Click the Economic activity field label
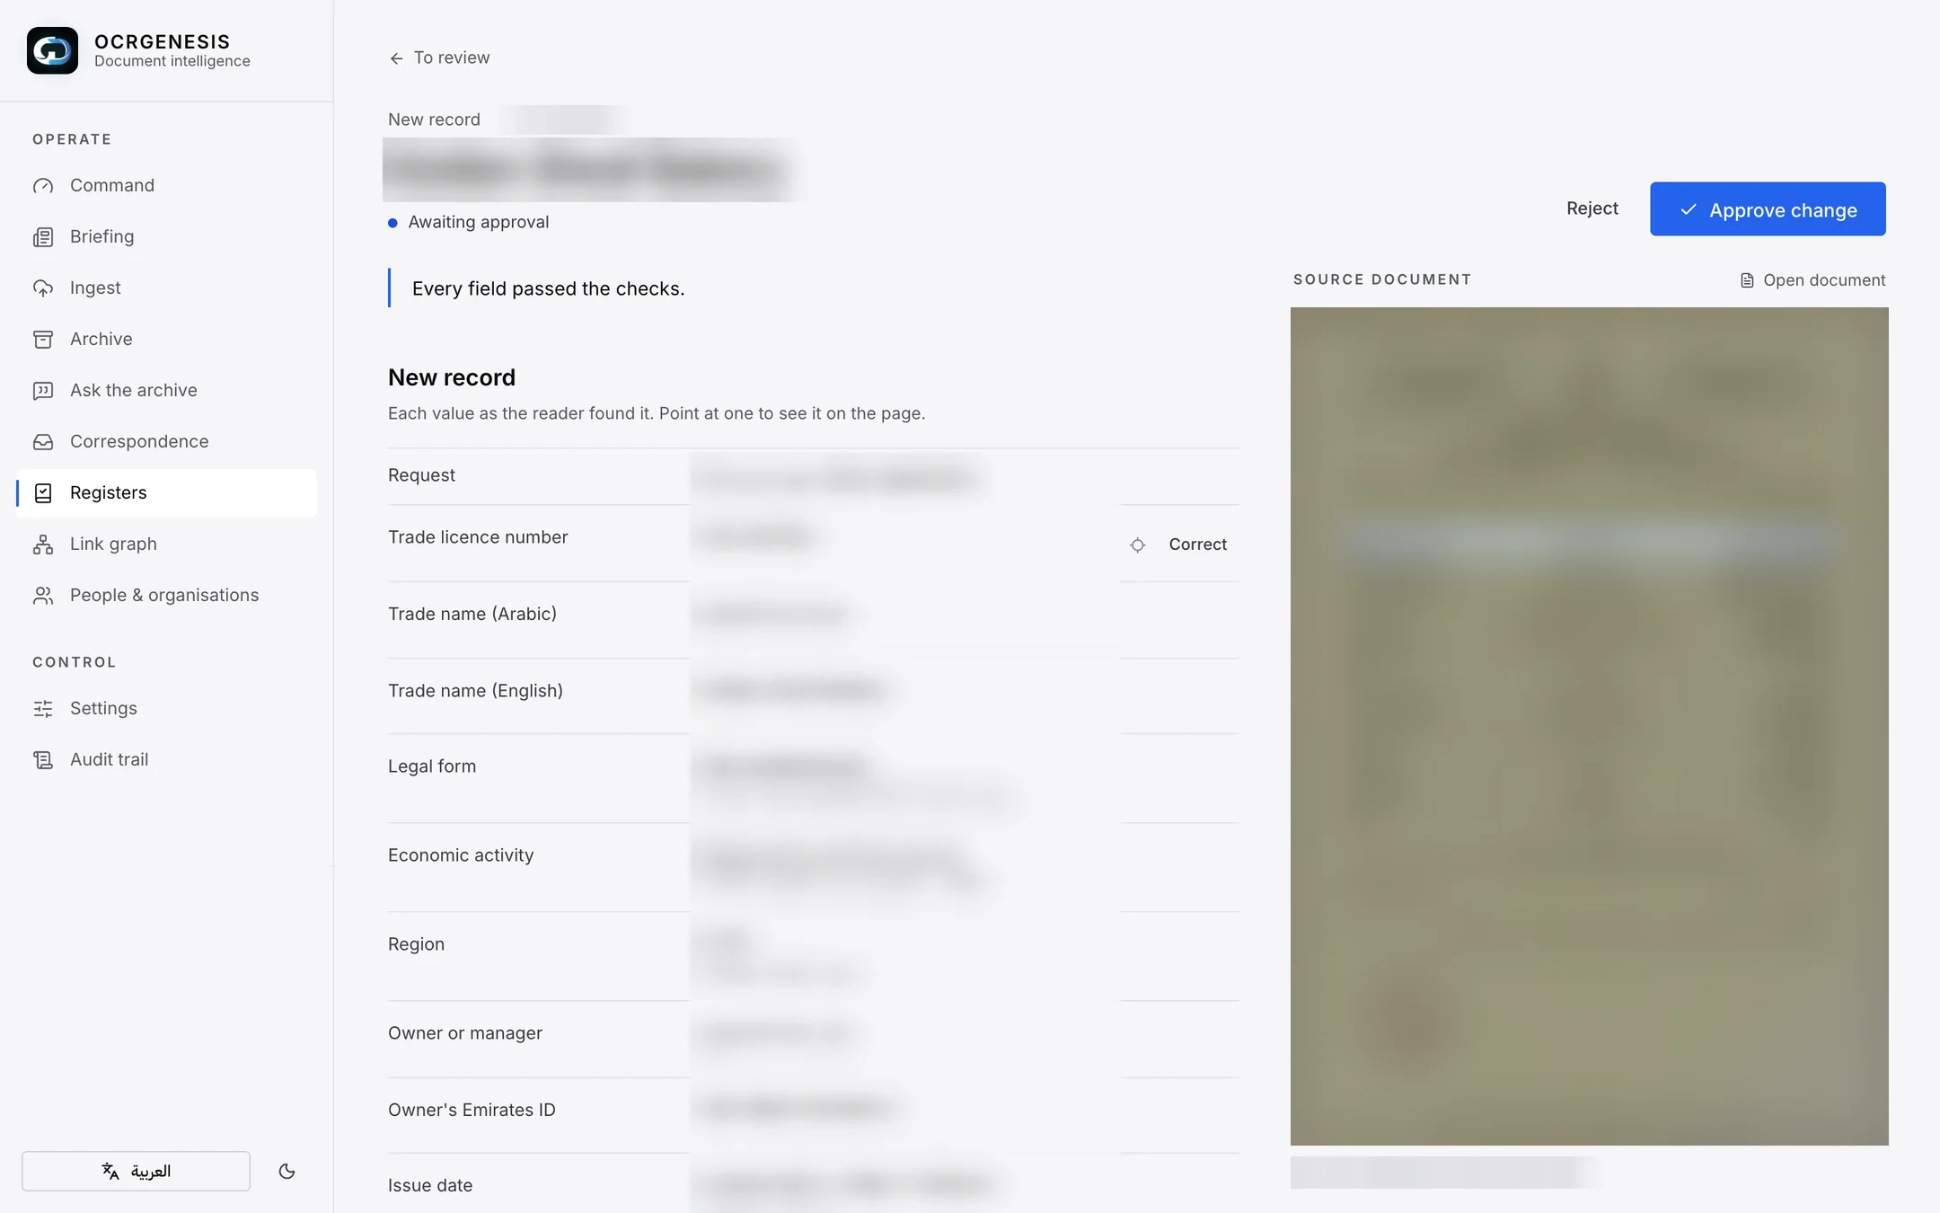The image size is (1940, 1213). [461, 855]
